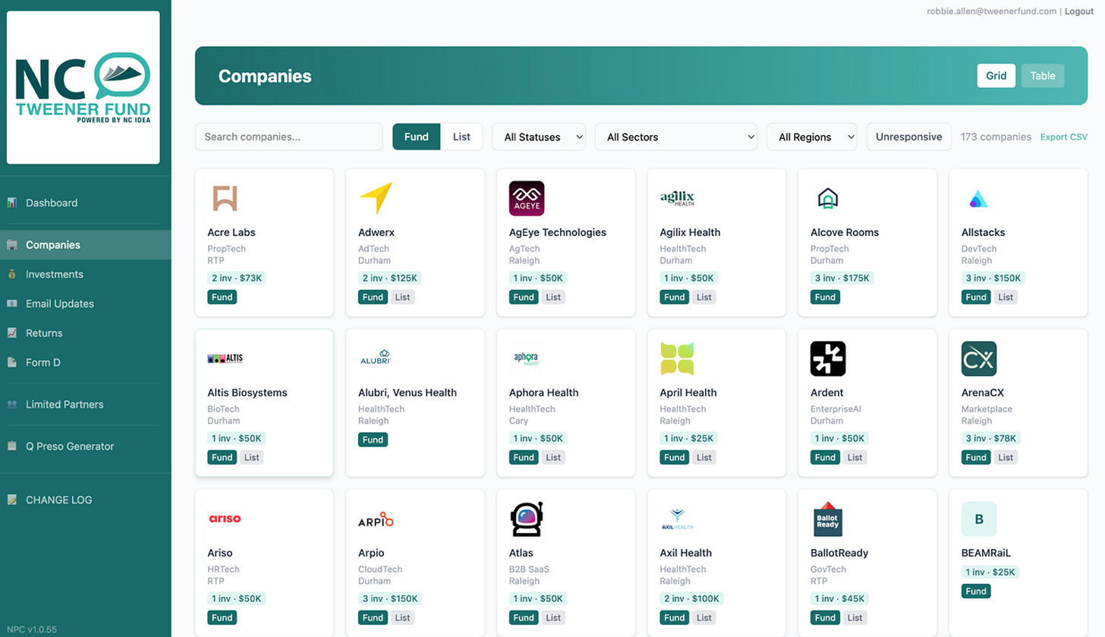Click the Ardent black square logo

click(x=828, y=358)
